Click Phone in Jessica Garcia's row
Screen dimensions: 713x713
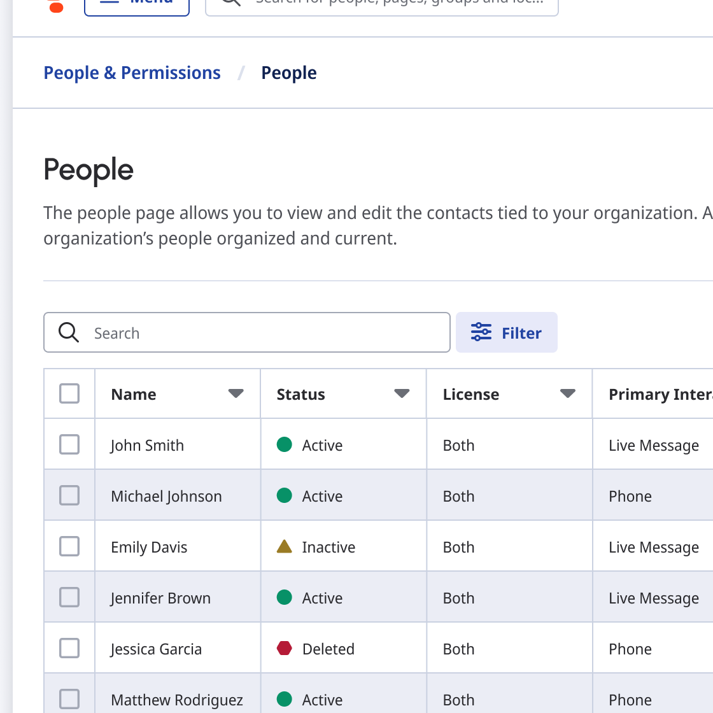coord(630,649)
